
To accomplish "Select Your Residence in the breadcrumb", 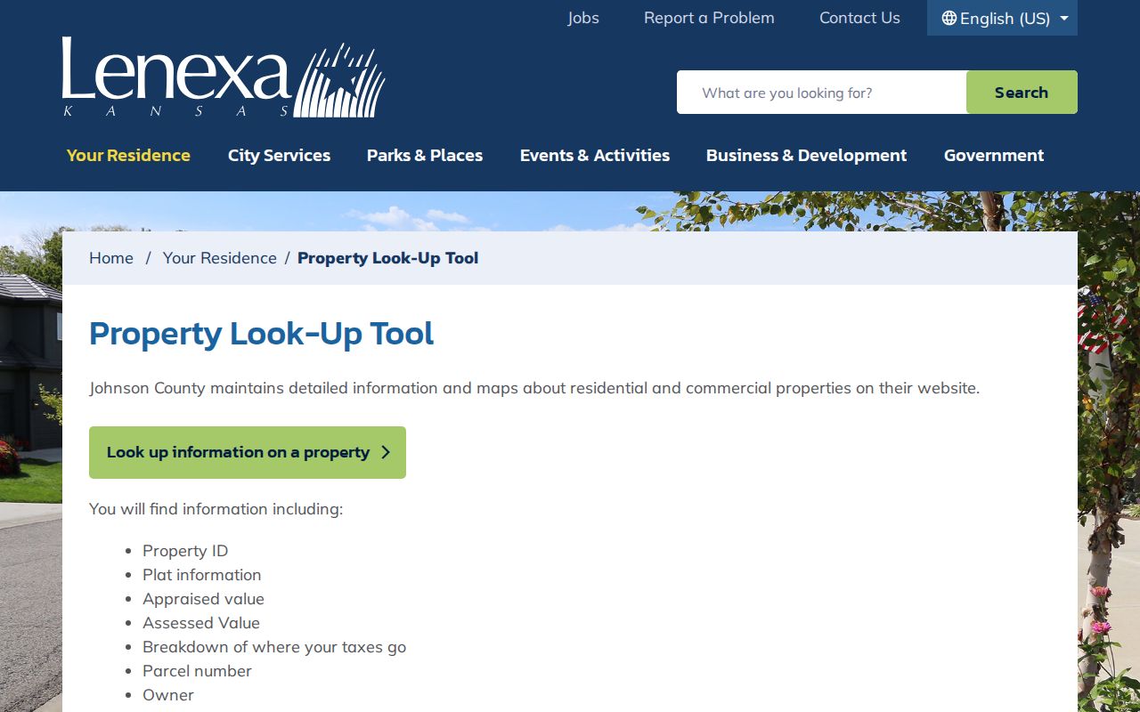I will pyautogui.click(x=220, y=258).
